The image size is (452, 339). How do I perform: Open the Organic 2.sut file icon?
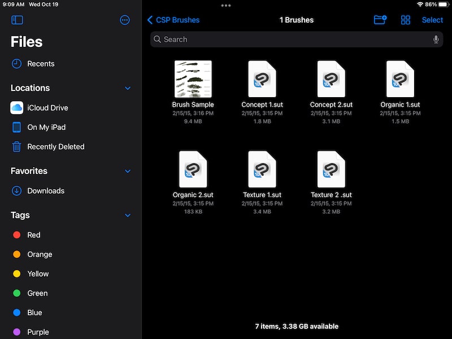click(193, 169)
